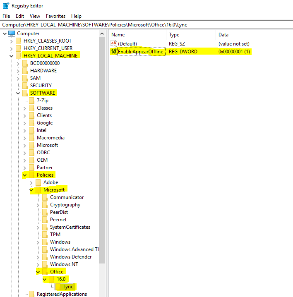Sort values by Name column header
This screenshot has height=297, width=293.
pos(137,35)
